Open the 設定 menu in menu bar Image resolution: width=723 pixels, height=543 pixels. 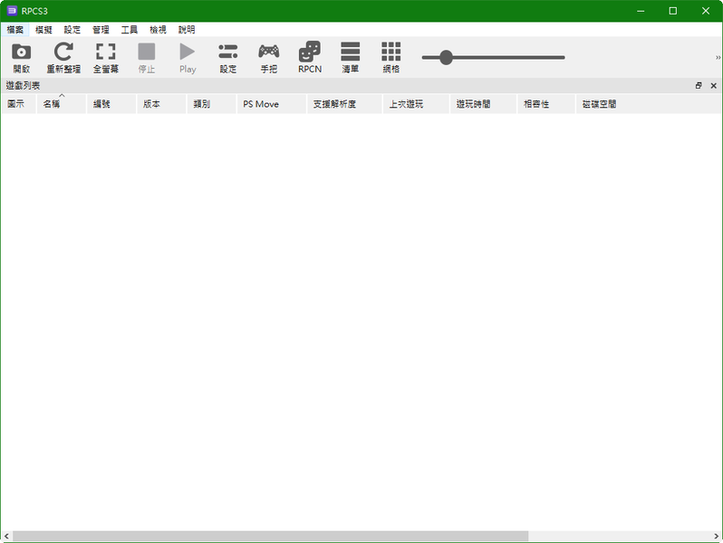tap(72, 30)
